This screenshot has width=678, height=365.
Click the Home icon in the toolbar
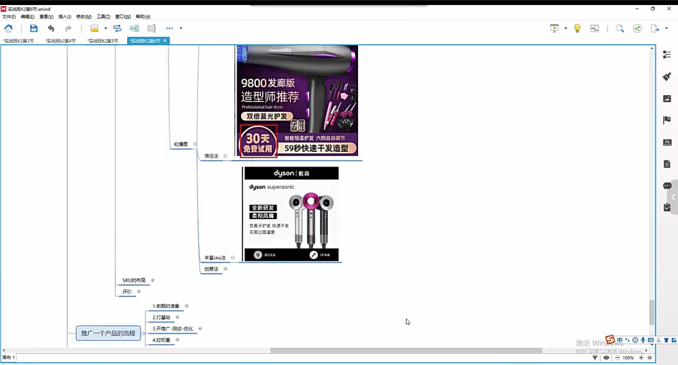pyautogui.click(x=9, y=28)
